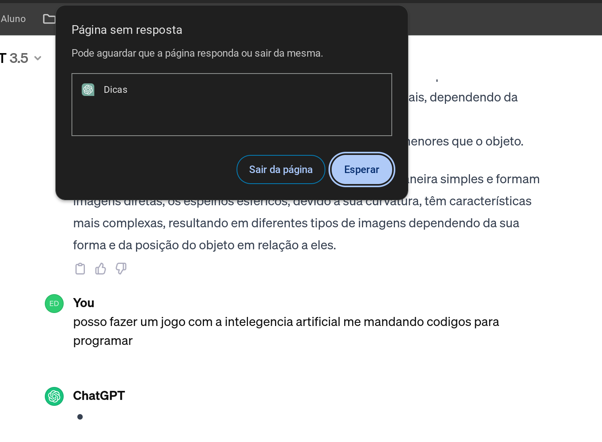Click the ChatGPT icon beside Dicas
602x442 pixels.
[x=88, y=90]
